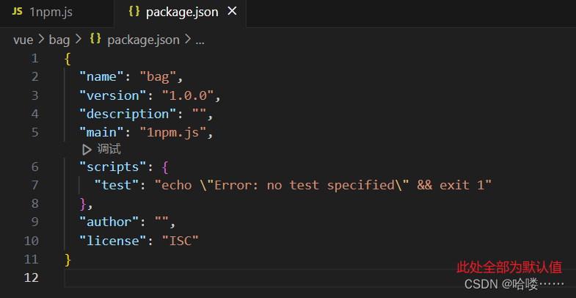This screenshot has width=576, height=298.
Task: Select the package.json editor tab
Action: pyautogui.click(x=180, y=12)
